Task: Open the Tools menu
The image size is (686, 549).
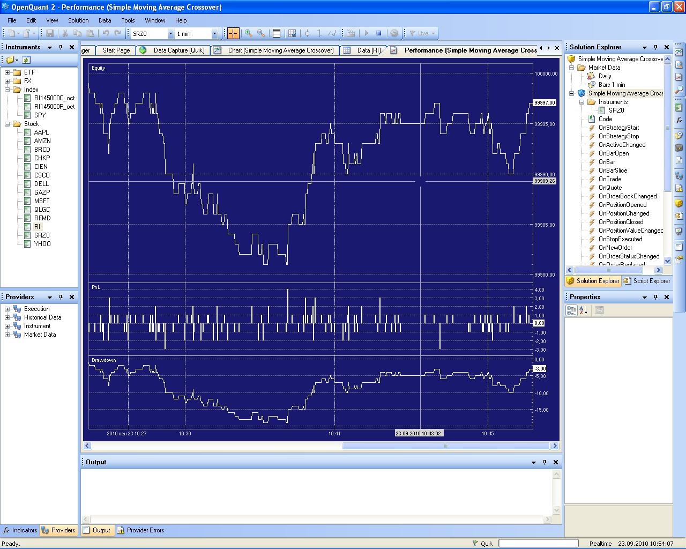Action: pos(128,20)
